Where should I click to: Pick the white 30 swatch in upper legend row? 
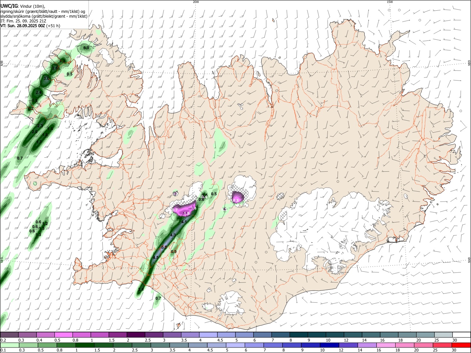(462, 335)
